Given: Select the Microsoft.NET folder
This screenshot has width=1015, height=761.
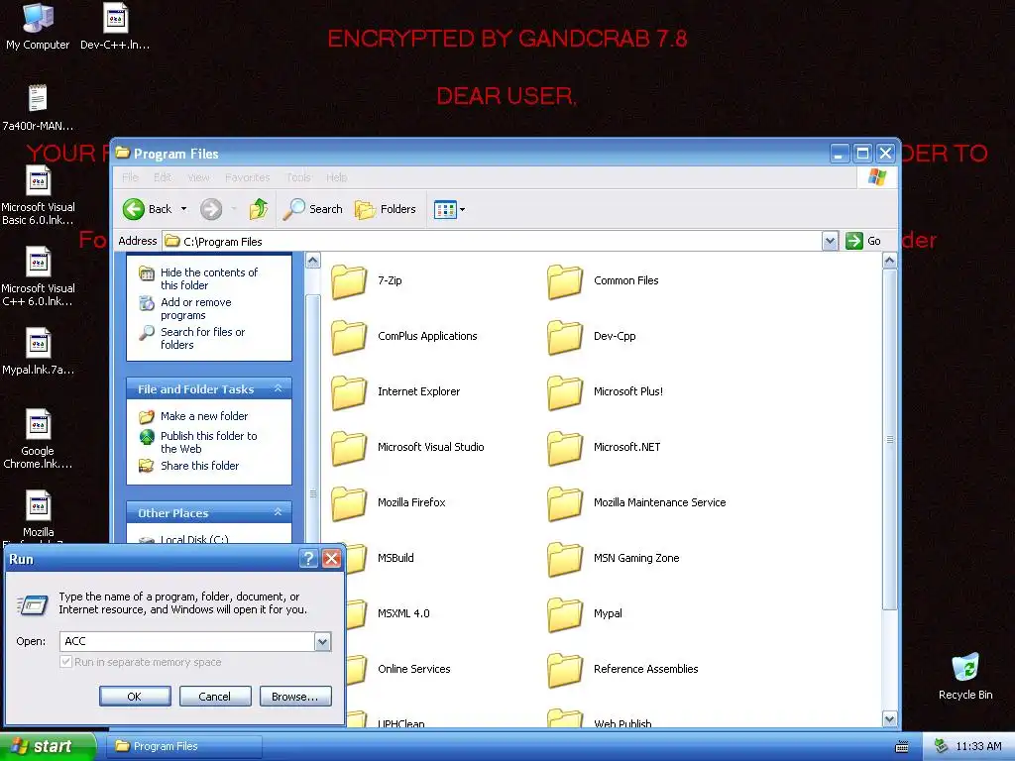Looking at the screenshot, I should tap(604, 448).
